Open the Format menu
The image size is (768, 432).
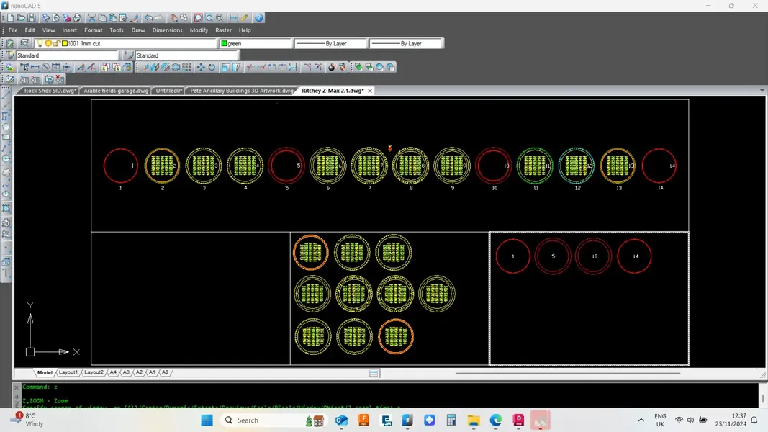(x=93, y=30)
